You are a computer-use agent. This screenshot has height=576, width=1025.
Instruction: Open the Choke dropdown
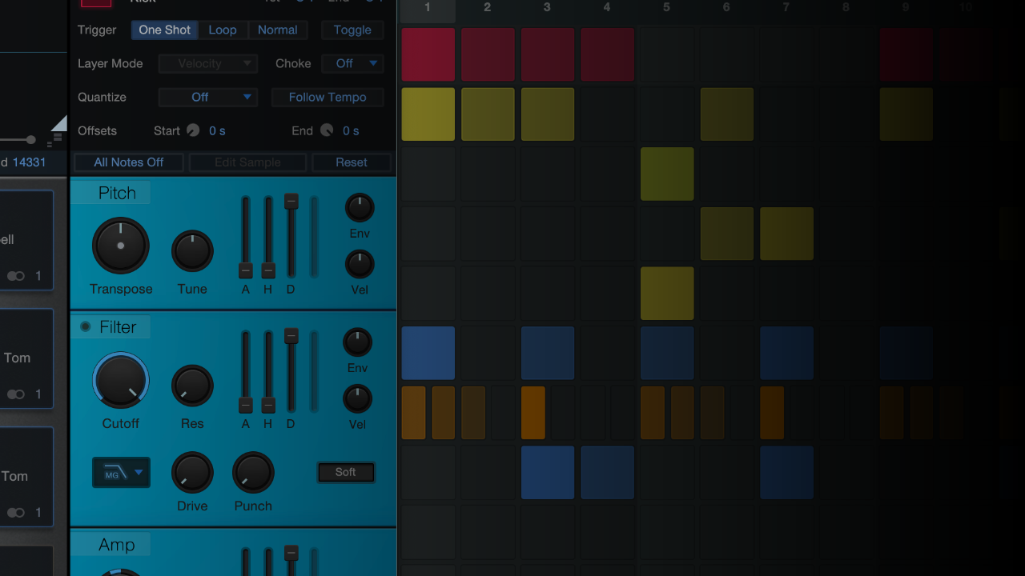tap(352, 63)
